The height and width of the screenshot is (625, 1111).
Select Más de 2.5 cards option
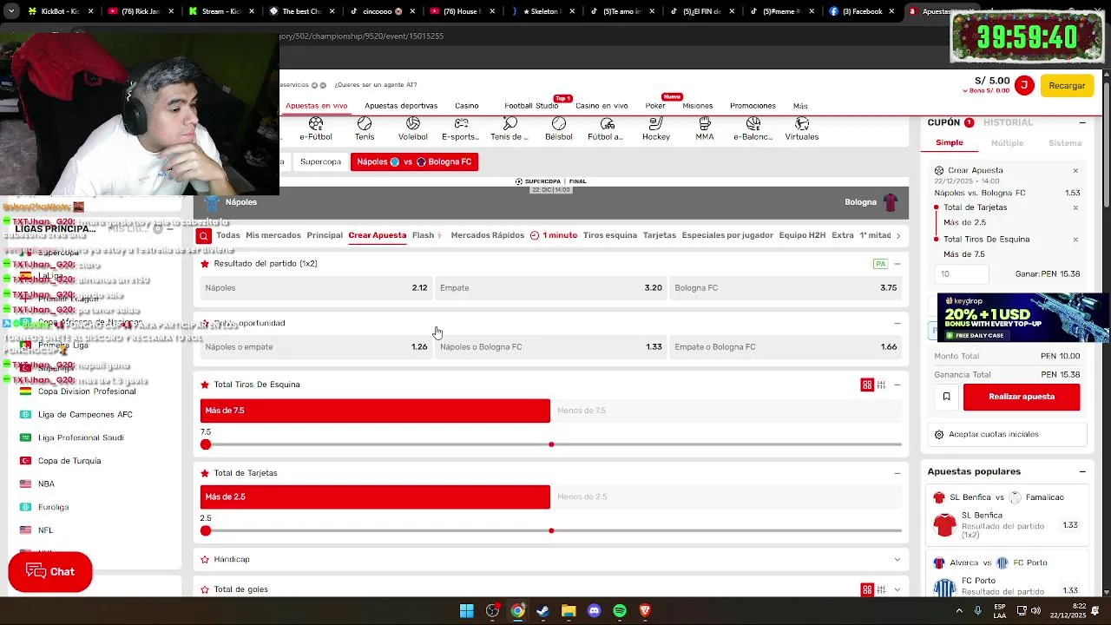375,497
